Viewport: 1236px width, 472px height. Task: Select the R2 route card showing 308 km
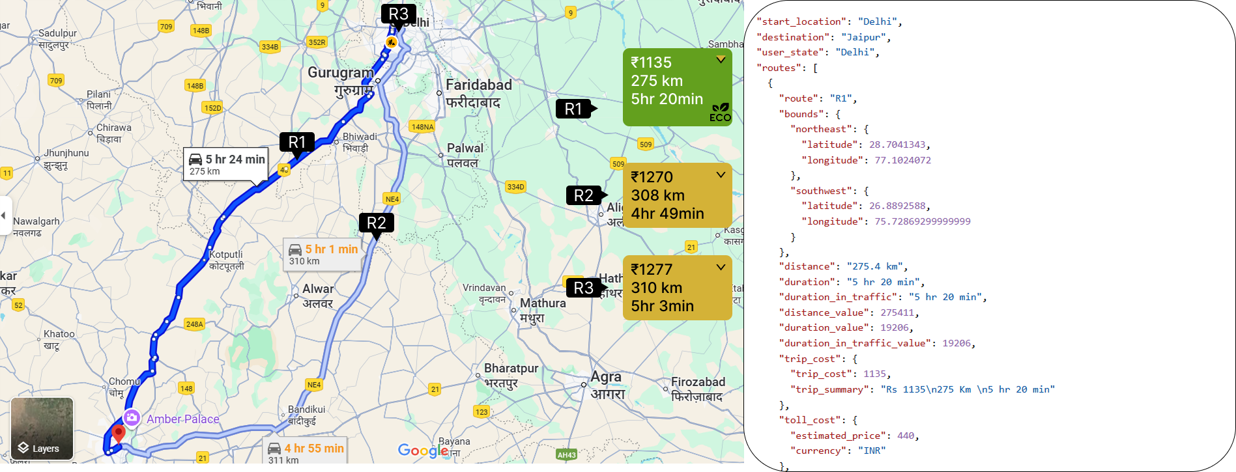pos(676,195)
